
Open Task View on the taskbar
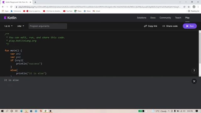coord(16,111)
